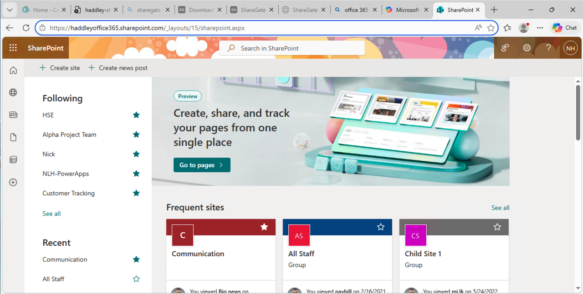
Task: Close the active SharePoint tab
Action: click(478, 10)
